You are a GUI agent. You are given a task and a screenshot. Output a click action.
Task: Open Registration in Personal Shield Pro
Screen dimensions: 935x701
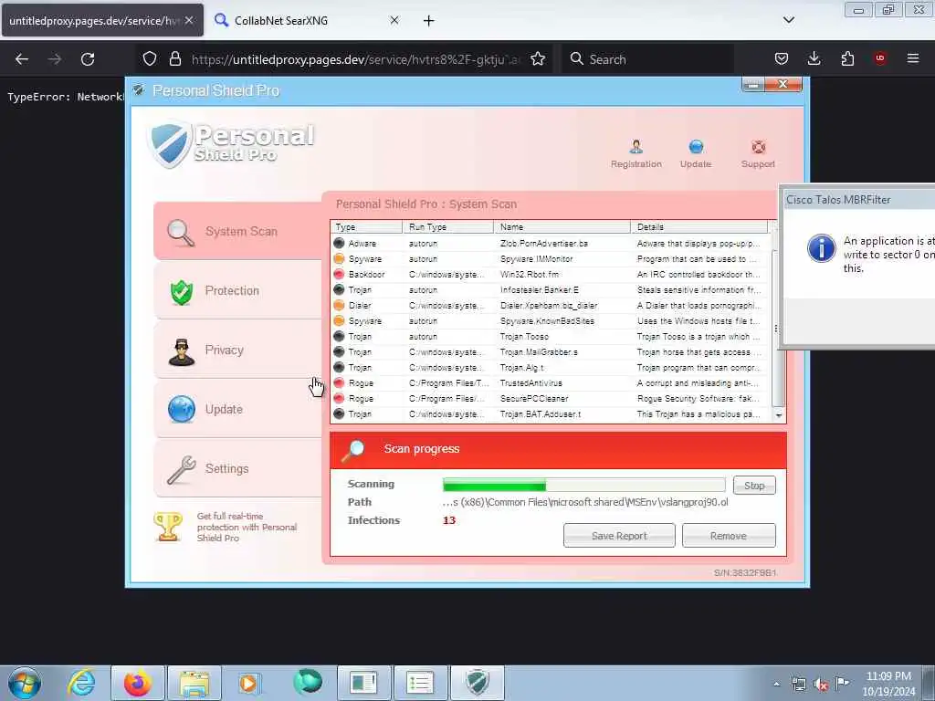click(636, 153)
